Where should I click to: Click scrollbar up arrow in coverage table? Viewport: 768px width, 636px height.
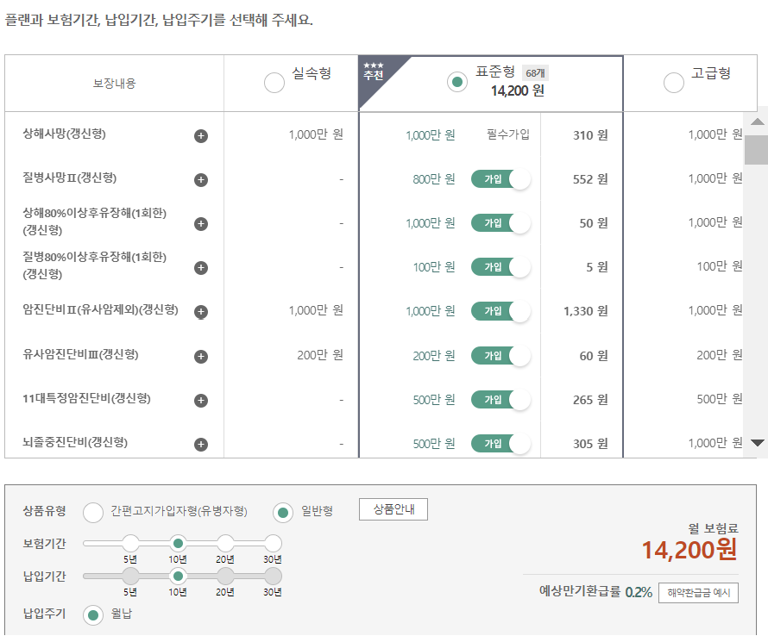click(x=758, y=122)
